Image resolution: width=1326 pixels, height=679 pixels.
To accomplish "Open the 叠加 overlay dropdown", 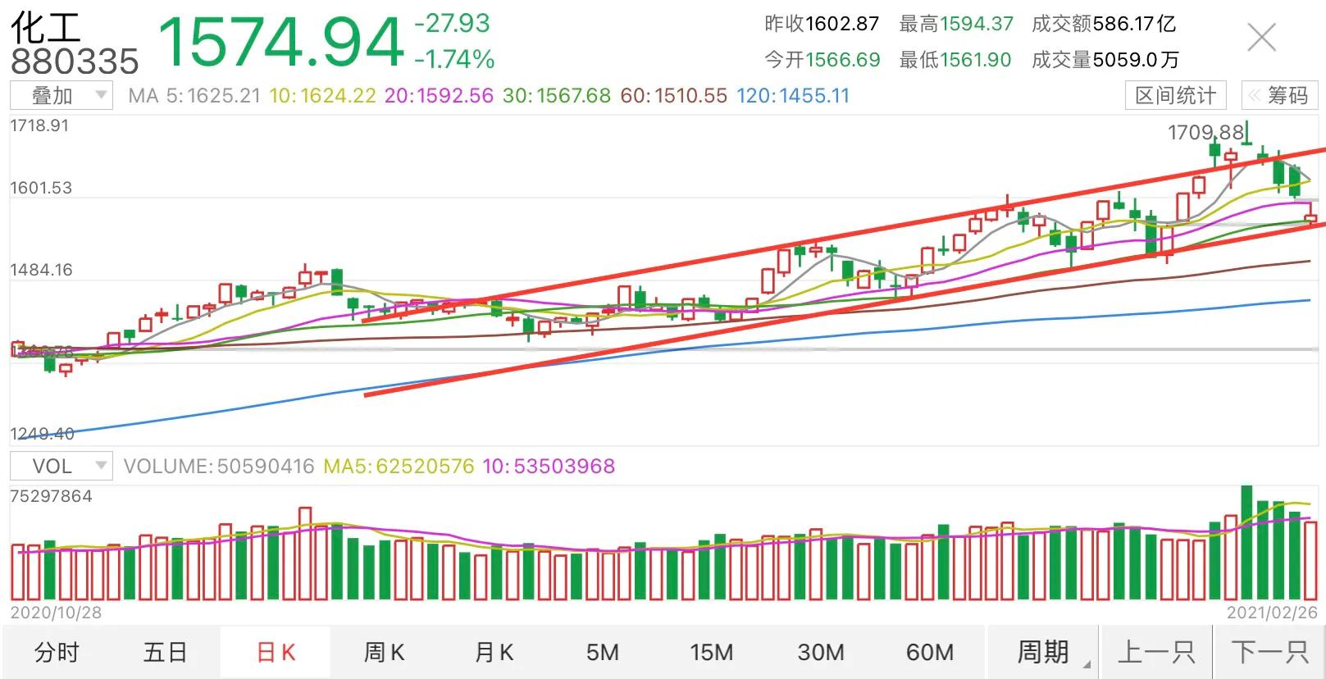I will (61, 96).
